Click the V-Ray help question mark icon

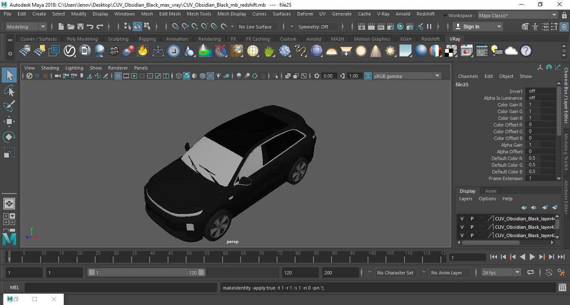point(526,51)
